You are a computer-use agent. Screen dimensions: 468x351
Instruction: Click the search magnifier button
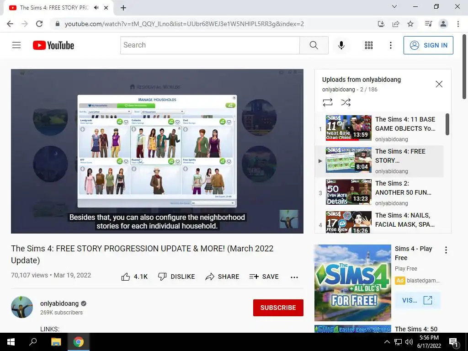pos(314,45)
